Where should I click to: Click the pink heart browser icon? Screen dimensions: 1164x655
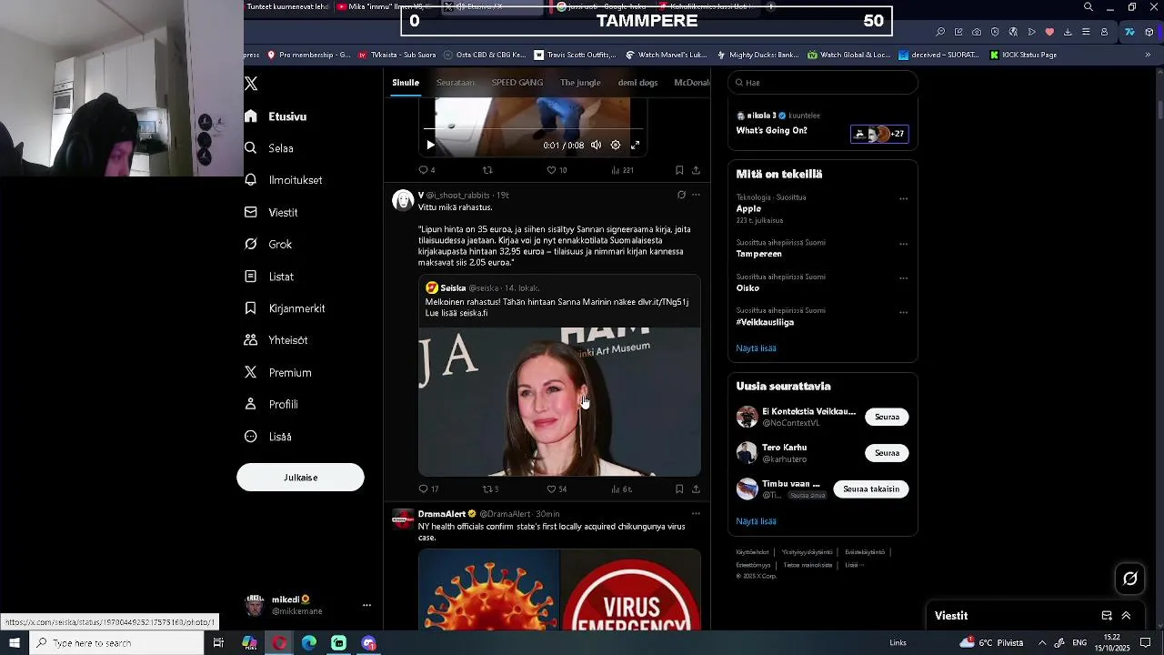(x=1049, y=32)
